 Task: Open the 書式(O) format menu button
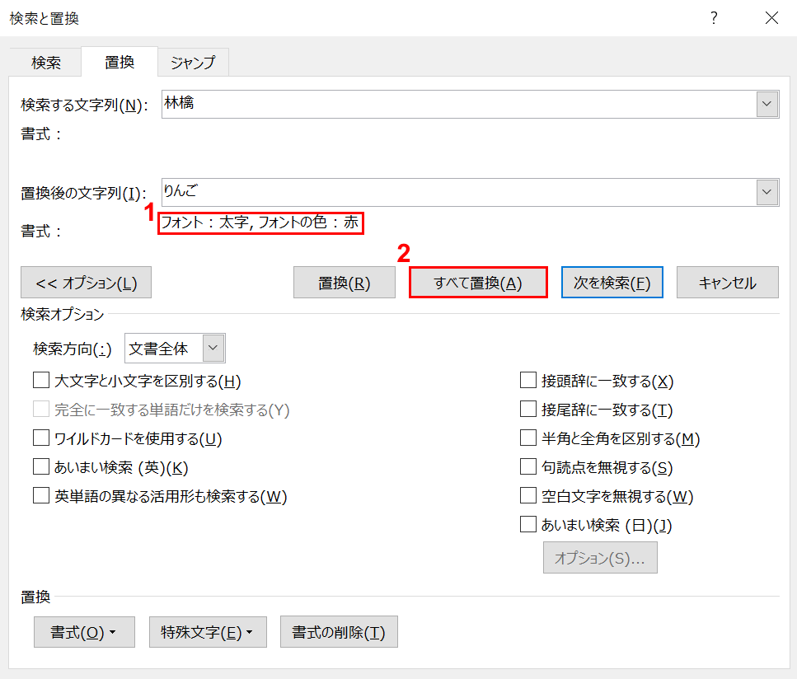click(x=84, y=632)
